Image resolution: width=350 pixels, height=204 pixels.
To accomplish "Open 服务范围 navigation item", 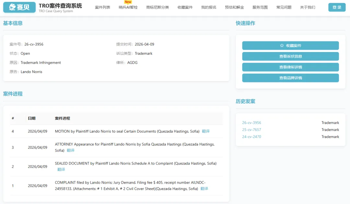I will (260, 7).
